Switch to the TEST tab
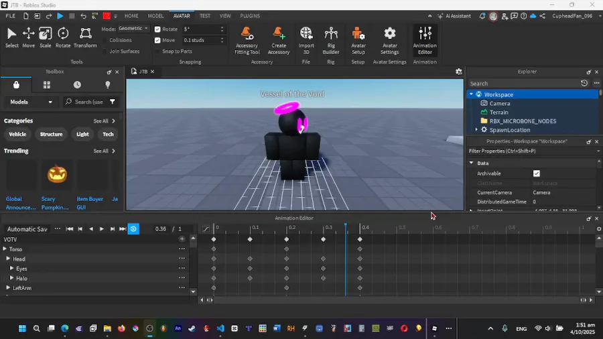 tap(205, 16)
